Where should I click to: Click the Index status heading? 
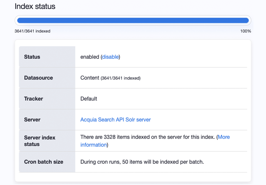[35, 6]
